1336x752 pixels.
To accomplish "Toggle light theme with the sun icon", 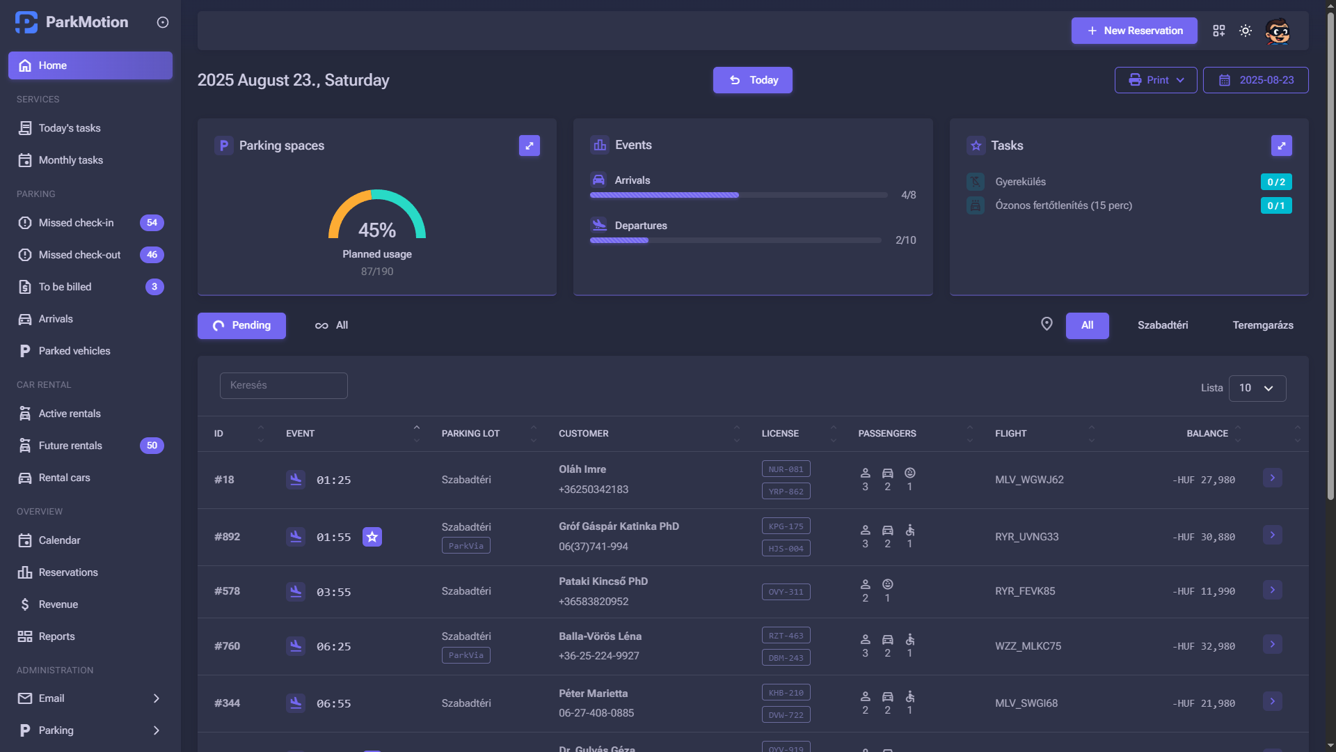I will 1246,31.
